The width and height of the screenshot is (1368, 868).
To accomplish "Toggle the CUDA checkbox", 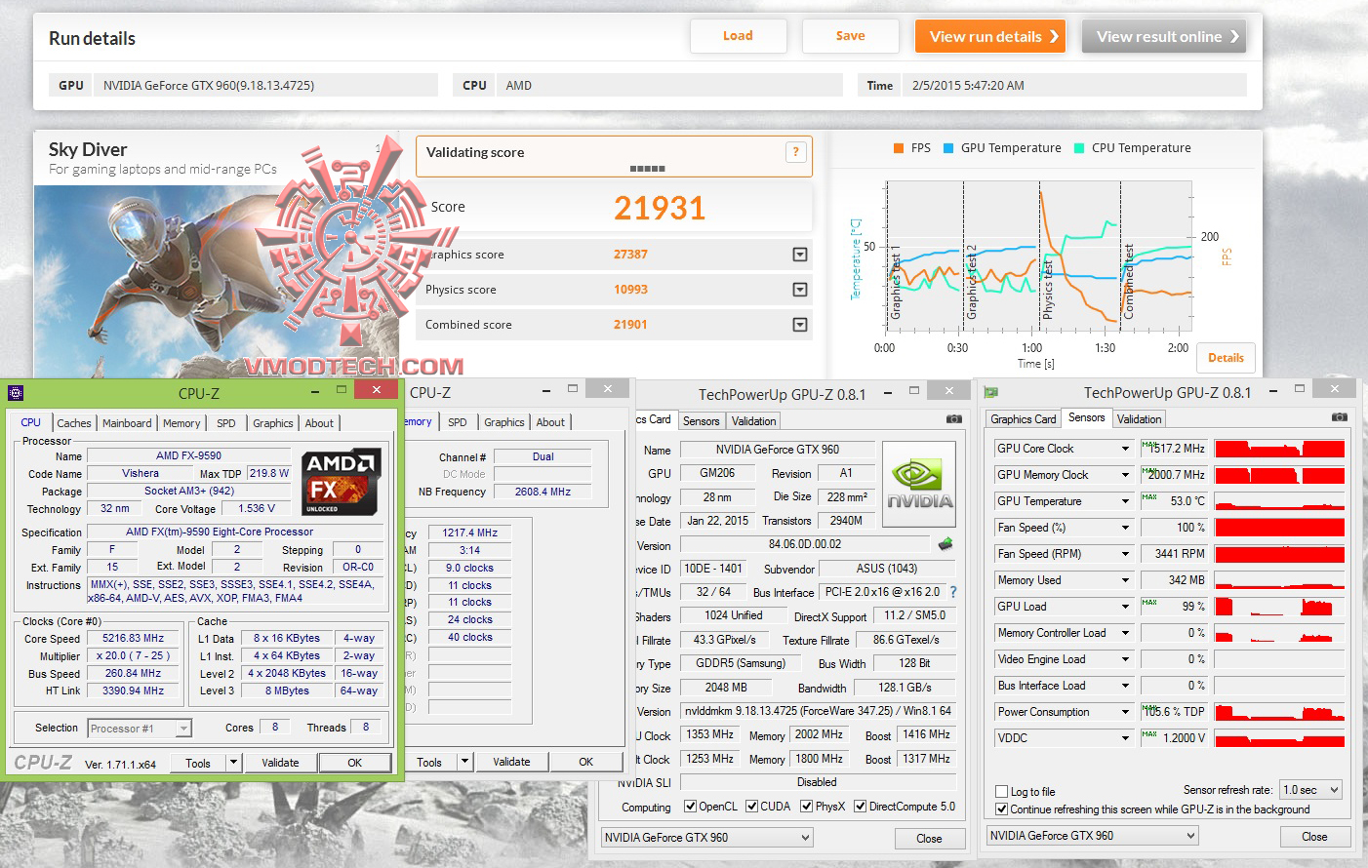I will 752,807.
